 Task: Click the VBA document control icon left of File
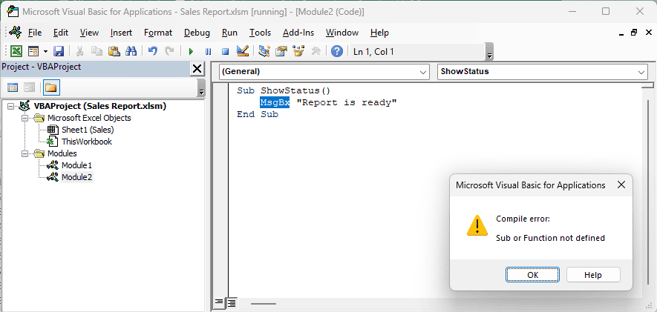tap(15, 32)
